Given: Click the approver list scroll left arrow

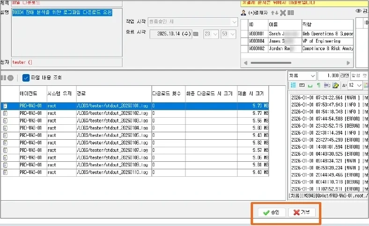Looking at the screenshot, I should [x=246, y=63].
